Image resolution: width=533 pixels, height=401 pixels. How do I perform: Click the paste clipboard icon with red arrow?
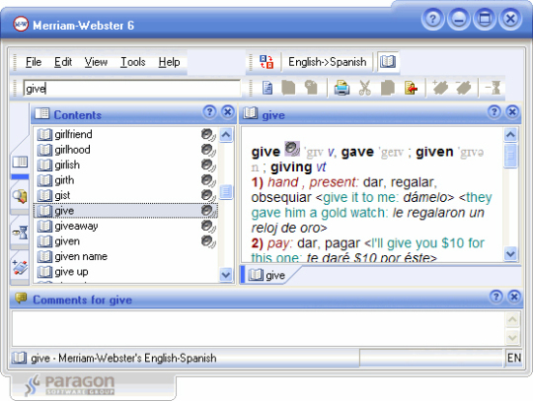pos(411,88)
